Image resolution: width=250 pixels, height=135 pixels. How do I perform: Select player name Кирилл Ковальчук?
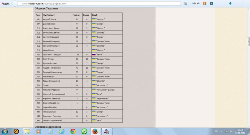(52, 98)
